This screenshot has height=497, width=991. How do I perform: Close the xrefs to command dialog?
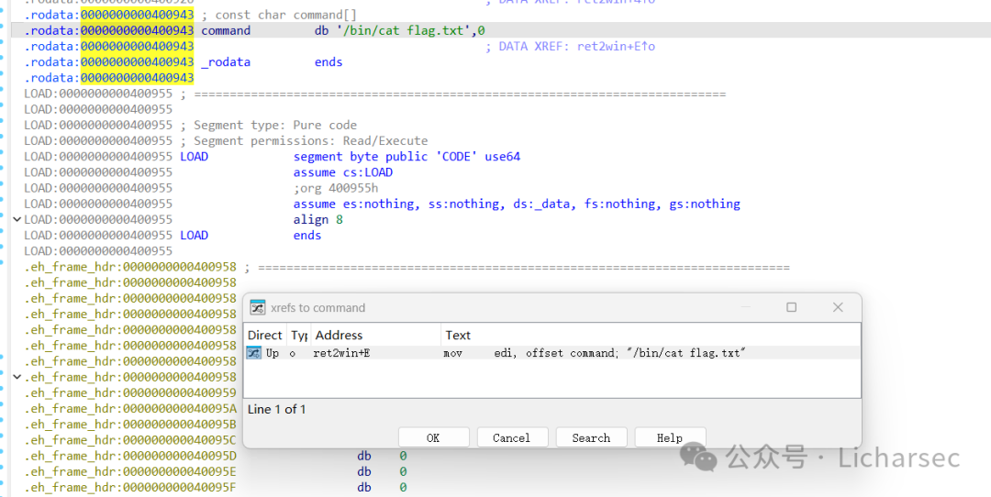[x=838, y=307]
